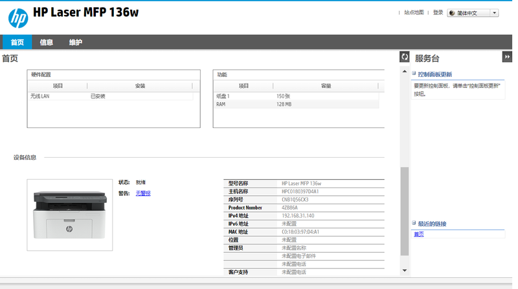Select the 首页 tab

tap(17, 42)
